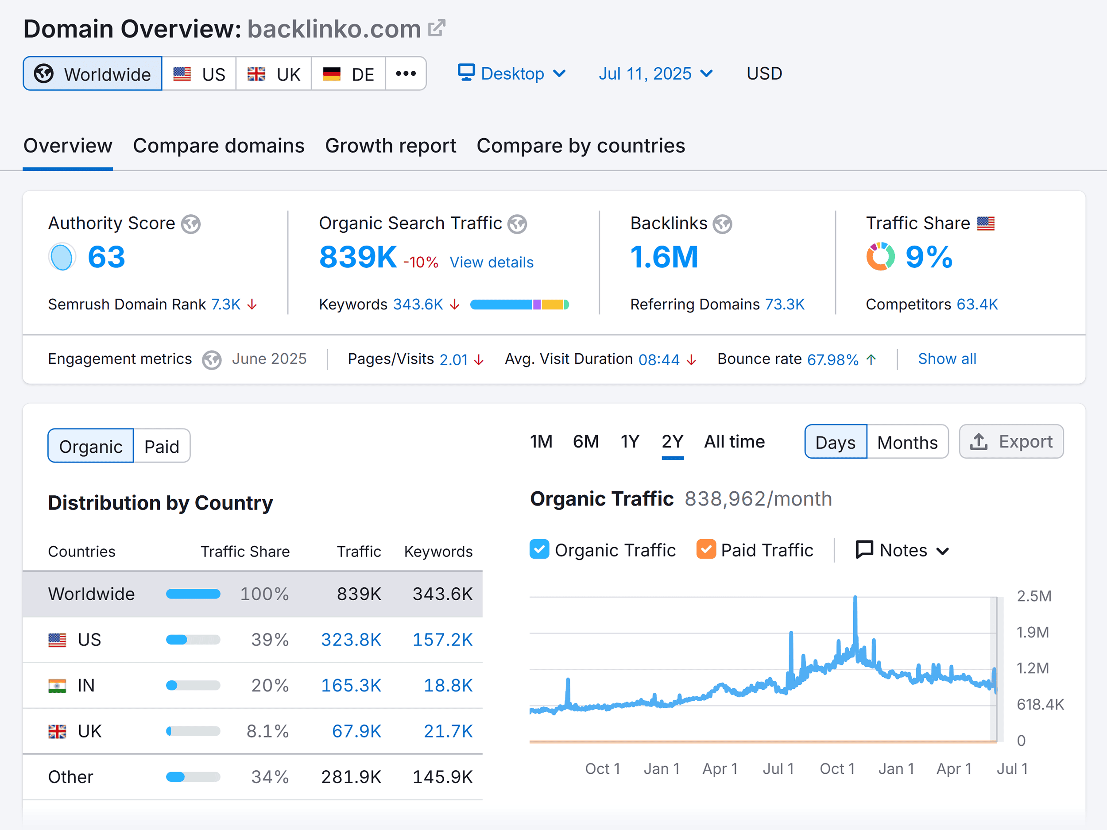Click the UK flag in country selector
The image size is (1107, 830).
(256, 74)
